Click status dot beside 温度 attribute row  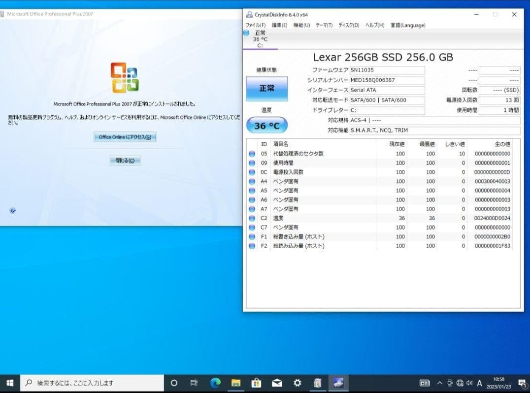[x=252, y=218]
